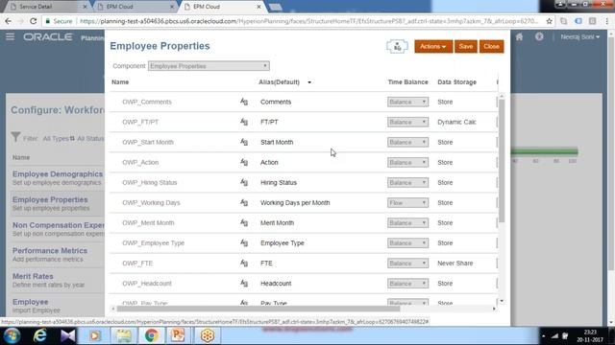
Task: Click the Never Share data storage value
Action: tap(455, 264)
